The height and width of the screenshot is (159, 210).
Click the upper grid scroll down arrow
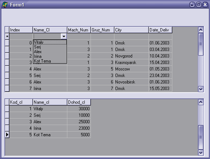coord(201,89)
